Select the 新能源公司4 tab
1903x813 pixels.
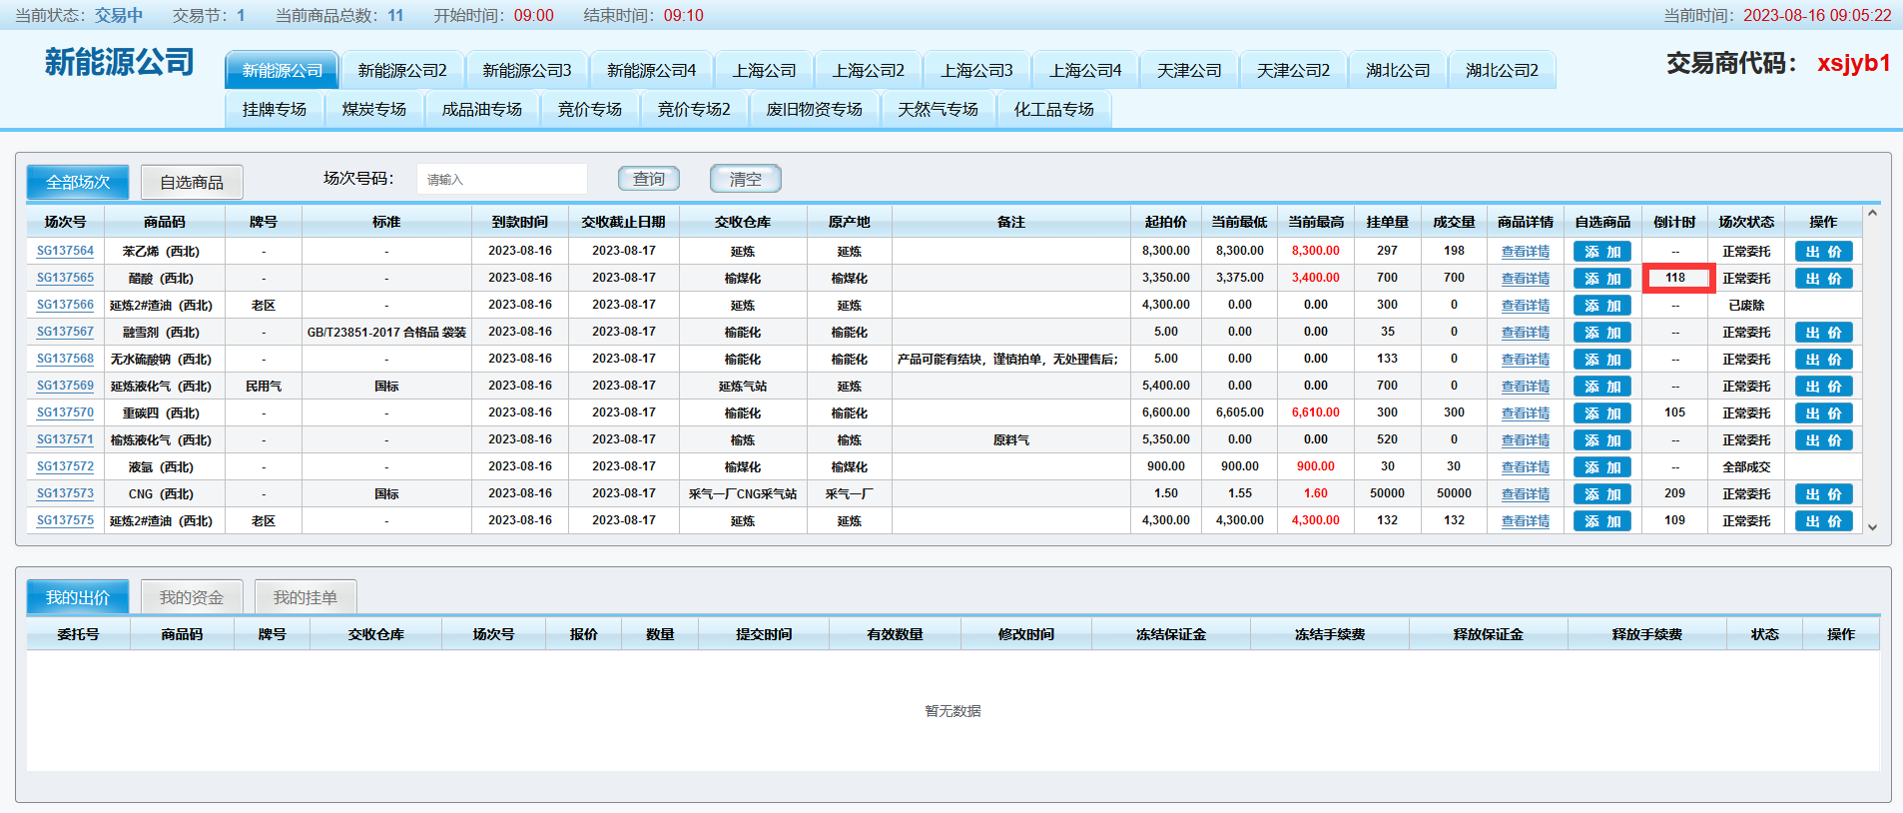[x=651, y=70]
